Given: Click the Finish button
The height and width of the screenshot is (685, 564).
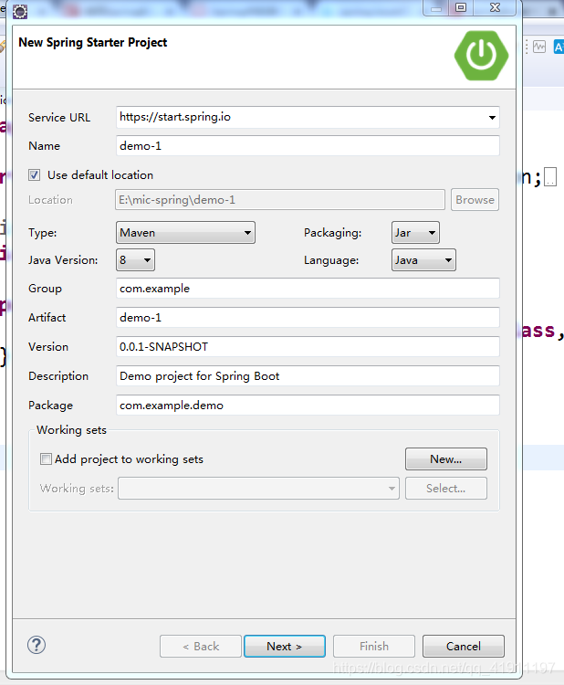Looking at the screenshot, I should click(x=374, y=646).
